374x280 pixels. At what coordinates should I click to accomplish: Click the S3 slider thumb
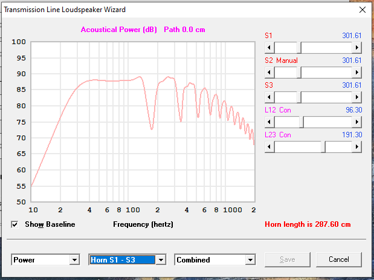(299, 97)
